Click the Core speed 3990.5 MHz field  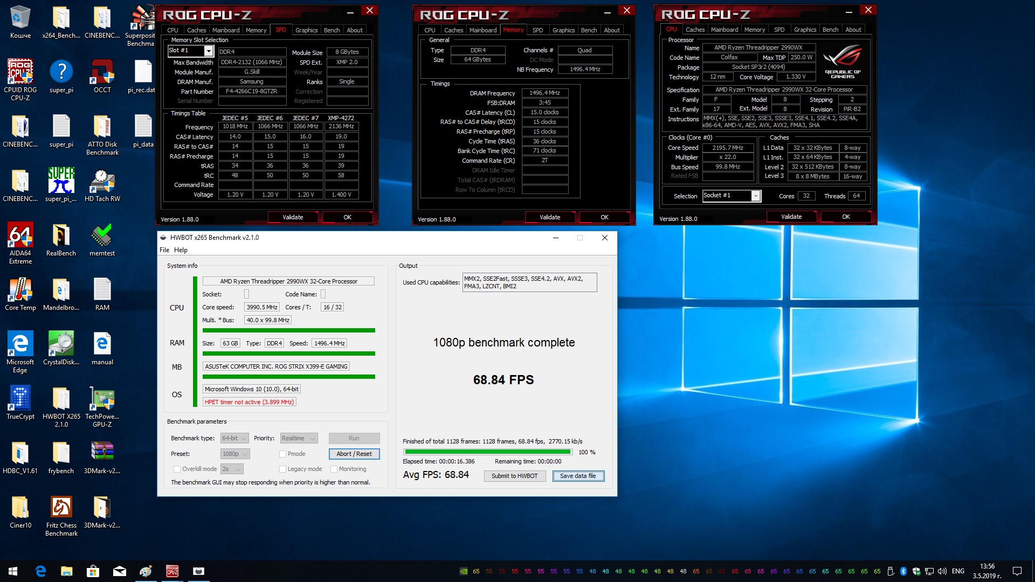point(261,307)
